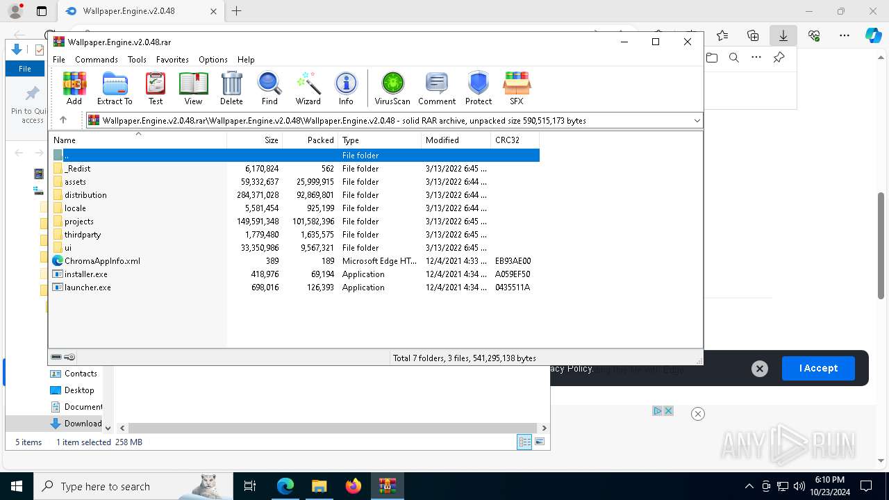Open the File menu in WinRAR
This screenshot has height=500, width=889.
[x=59, y=60]
